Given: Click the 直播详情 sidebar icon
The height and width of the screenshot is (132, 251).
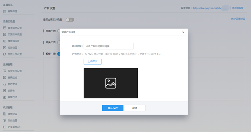Looking at the screenshot, I should [x=5, y=11].
